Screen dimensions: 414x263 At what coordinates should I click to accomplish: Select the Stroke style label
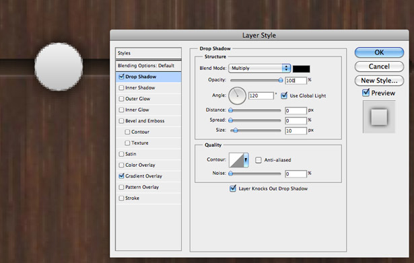pyautogui.click(x=133, y=198)
